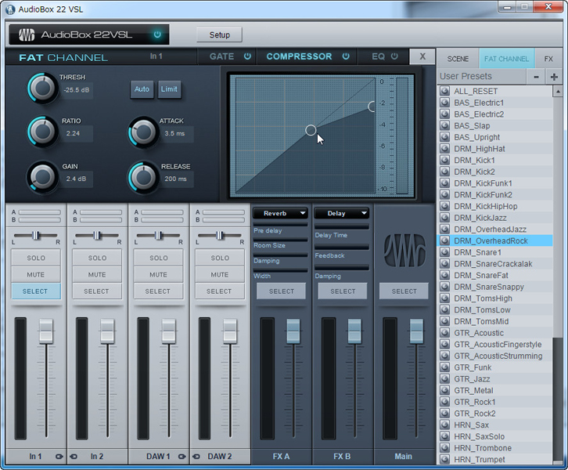
Task: Toggle the GATE power icon
Action: click(x=247, y=56)
